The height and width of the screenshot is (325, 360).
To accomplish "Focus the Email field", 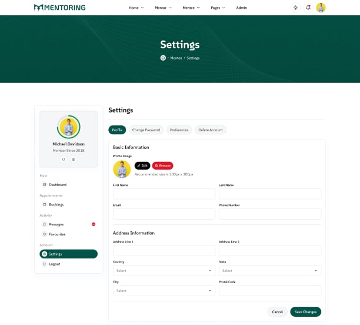I will pyautogui.click(x=164, y=214).
